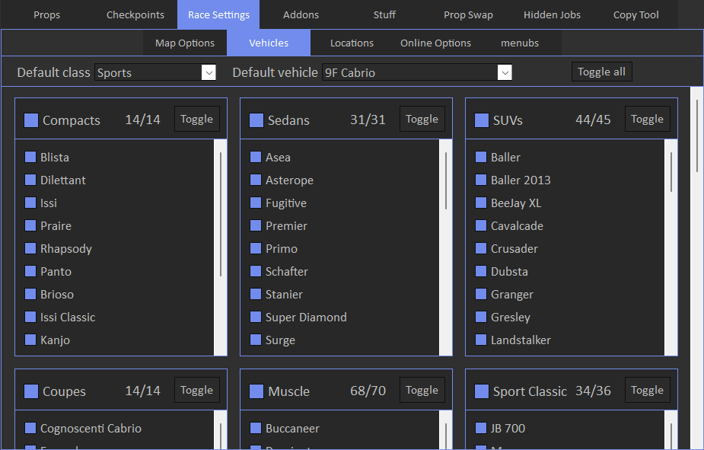Open the Map Options sub-tab
Viewport: 704px width, 450px height.
[x=185, y=43]
